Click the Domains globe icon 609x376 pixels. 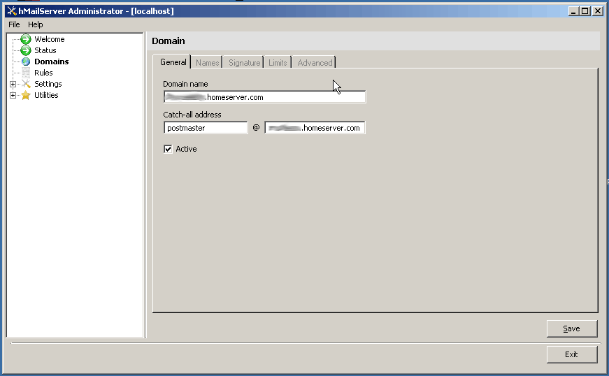26,62
